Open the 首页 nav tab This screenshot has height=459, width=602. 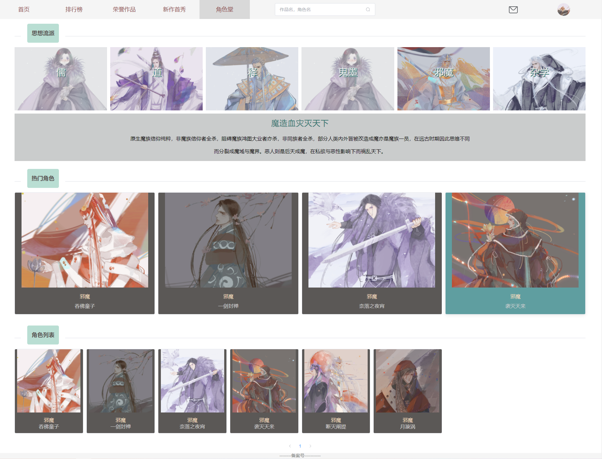pyautogui.click(x=24, y=9)
